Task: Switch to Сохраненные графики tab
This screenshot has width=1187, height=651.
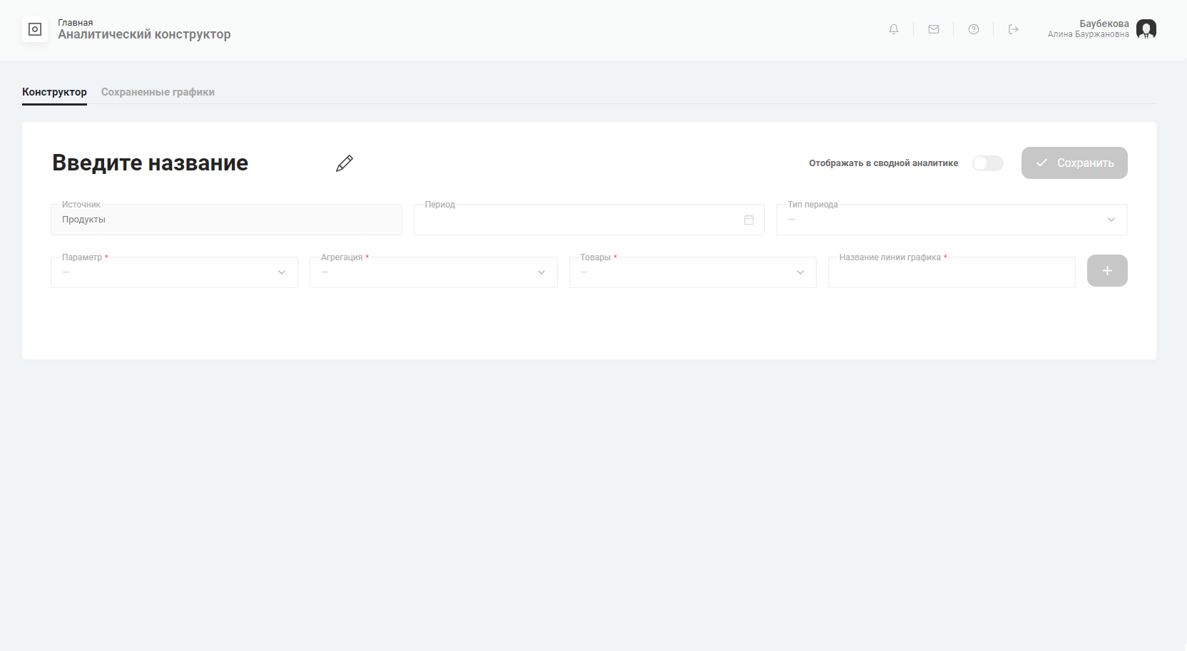Action: click(158, 92)
